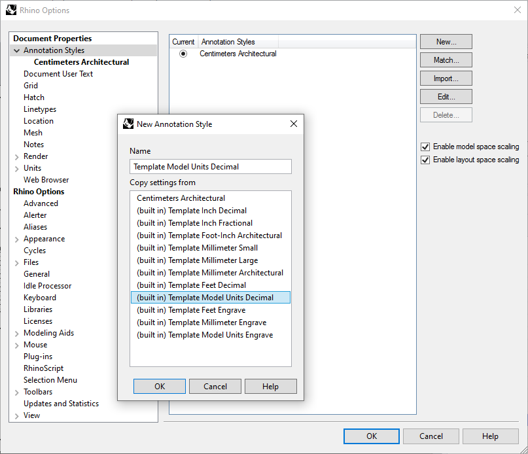Expand the Units tree node

click(16, 168)
